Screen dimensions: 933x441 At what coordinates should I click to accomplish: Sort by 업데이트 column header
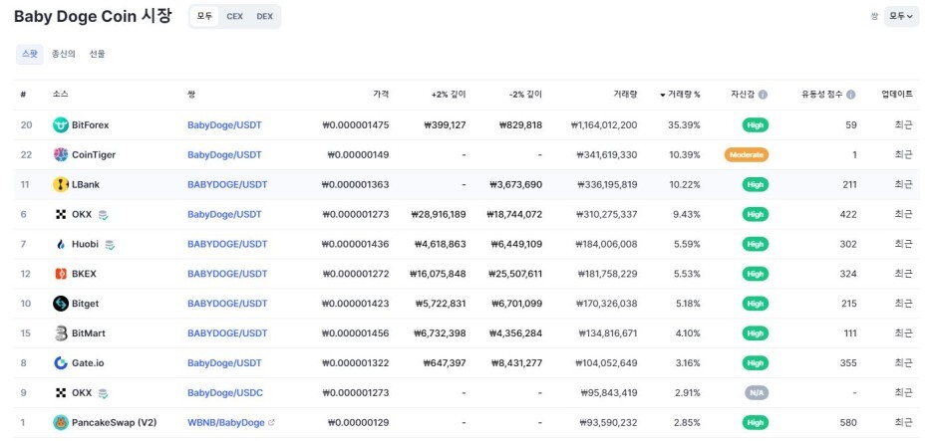point(897,94)
